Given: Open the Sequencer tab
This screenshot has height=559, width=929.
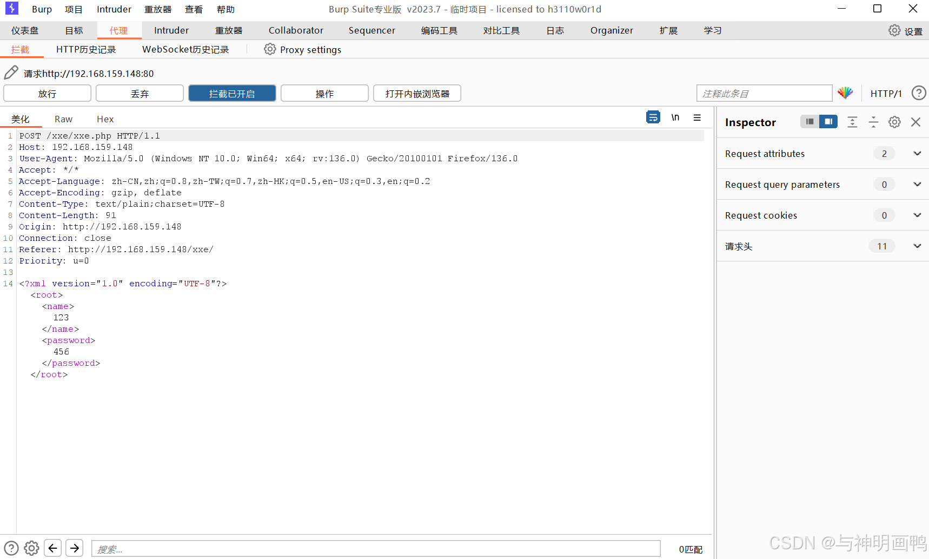Looking at the screenshot, I should [x=372, y=30].
